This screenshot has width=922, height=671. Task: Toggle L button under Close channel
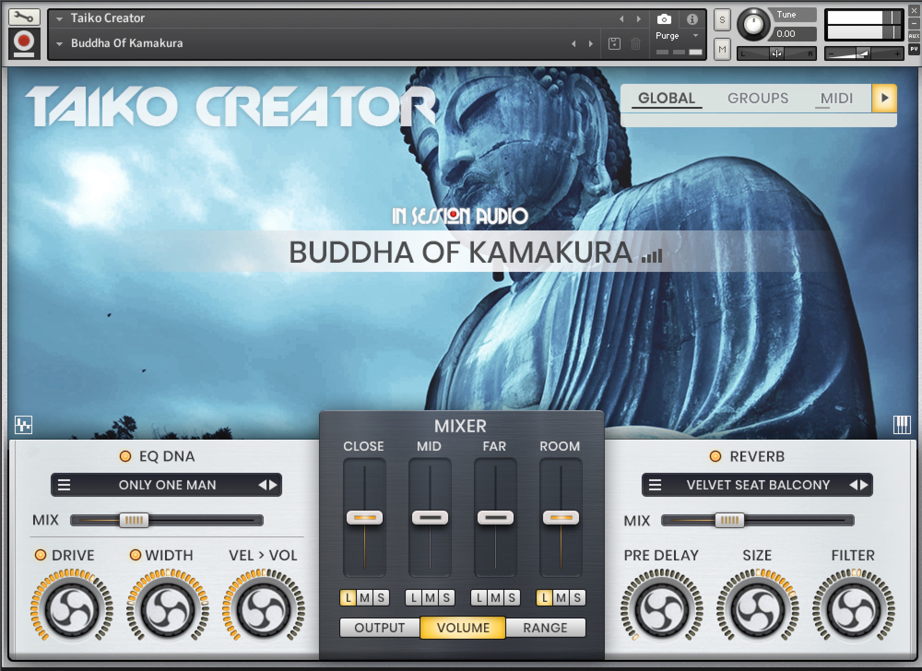(348, 598)
